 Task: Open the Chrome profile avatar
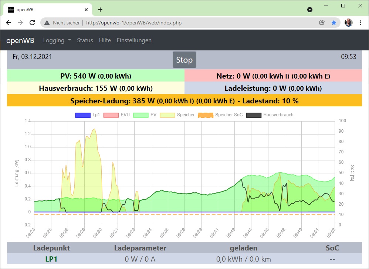(x=348, y=23)
